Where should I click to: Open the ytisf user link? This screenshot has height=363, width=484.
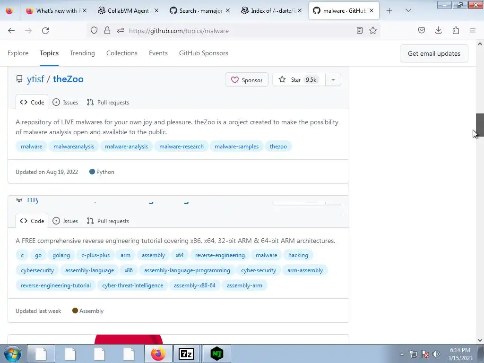pos(35,79)
